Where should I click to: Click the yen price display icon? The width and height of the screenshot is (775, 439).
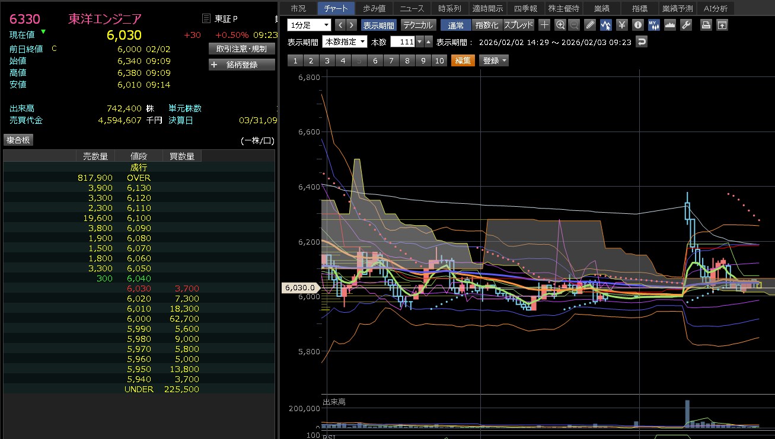point(621,25)
